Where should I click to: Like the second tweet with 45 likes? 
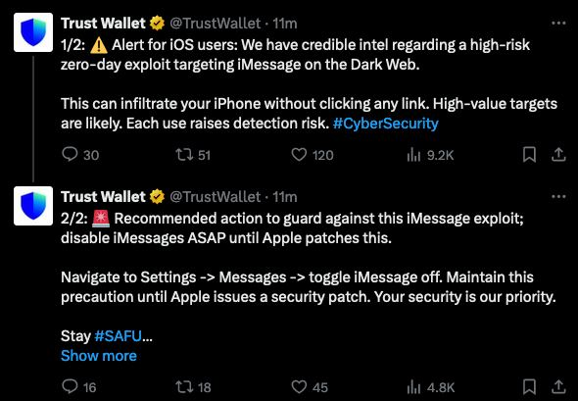pos(310,386)
